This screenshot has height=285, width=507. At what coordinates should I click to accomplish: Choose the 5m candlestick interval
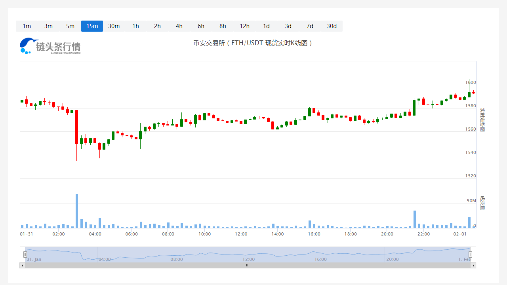(70, 26)
